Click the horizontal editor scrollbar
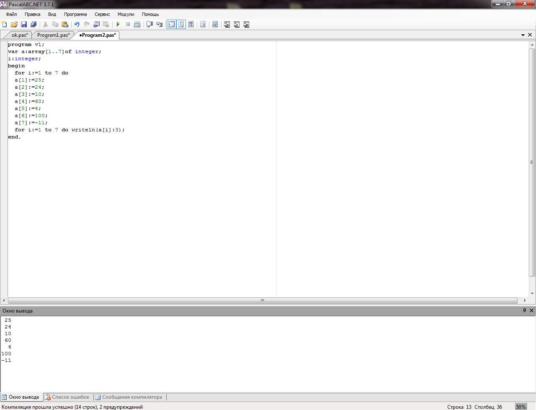Viewport: 536px width, 410px height. (x=263, y=300)
